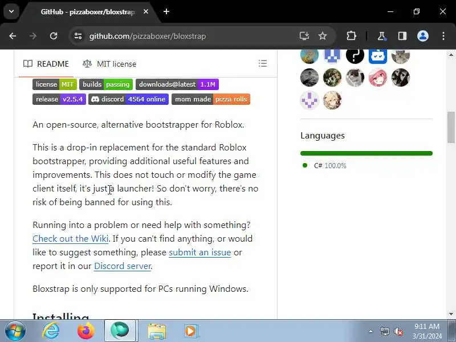Viewport: 456px width, 342px height.
Task: Show hidden tray icons arrow
Action: (370, 331)
